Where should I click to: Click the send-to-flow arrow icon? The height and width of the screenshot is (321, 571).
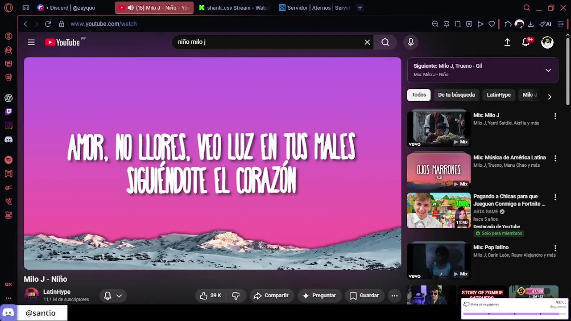tap(480, 24)
